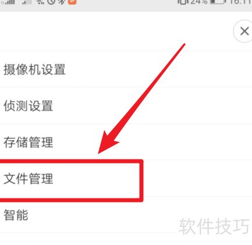Click the 软件技巧 watermark text

point(214,226)
